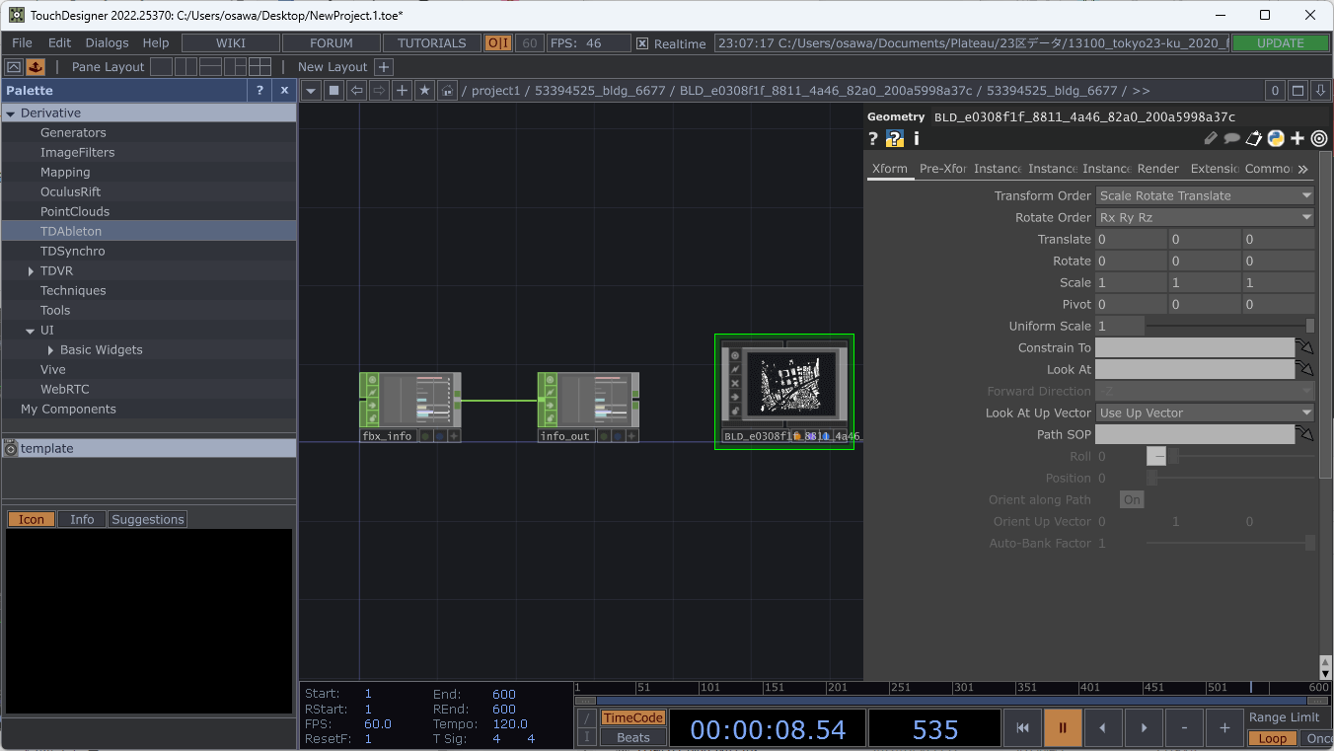Collapse the Derivative palette section
The width and height of the screenshot is (1334, 751).
(12, 113)
